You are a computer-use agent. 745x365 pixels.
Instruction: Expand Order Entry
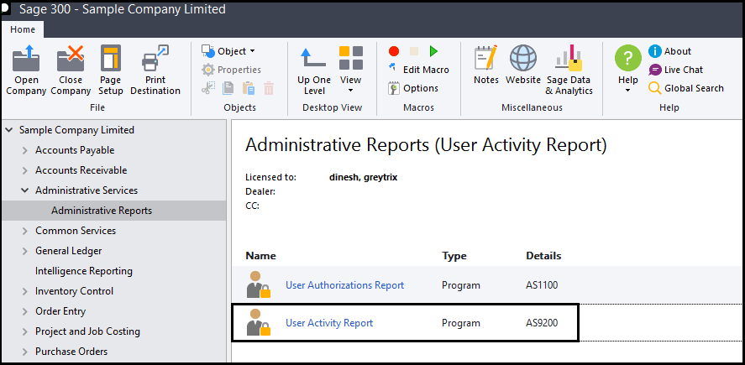[x=25, y=311]
